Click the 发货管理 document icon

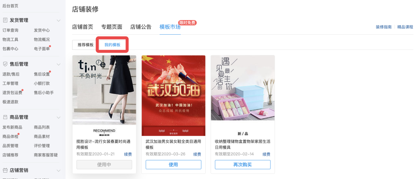tap(5, 20)
